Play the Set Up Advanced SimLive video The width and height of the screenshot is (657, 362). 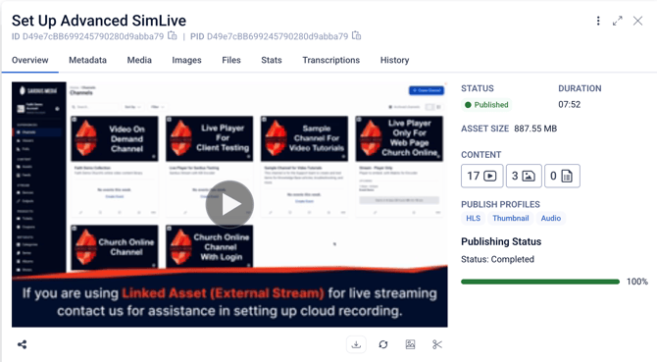point(229,205)
